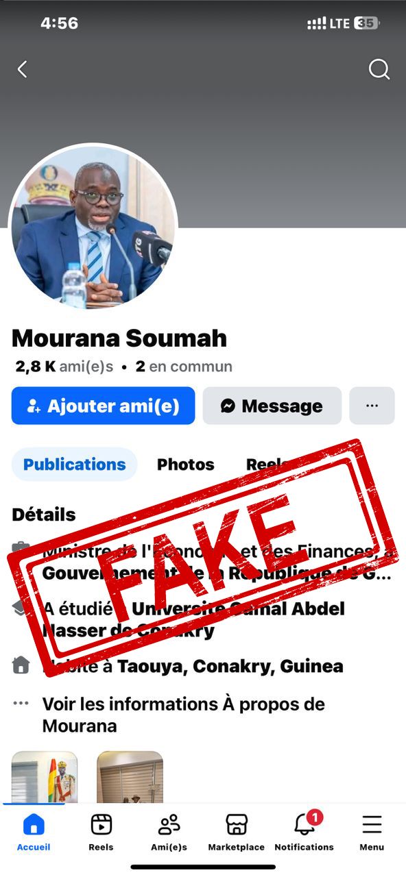406x877 pixels.
Task: View the 2 en commun friends
Action: pyautogui.click(x=184, y=367)
